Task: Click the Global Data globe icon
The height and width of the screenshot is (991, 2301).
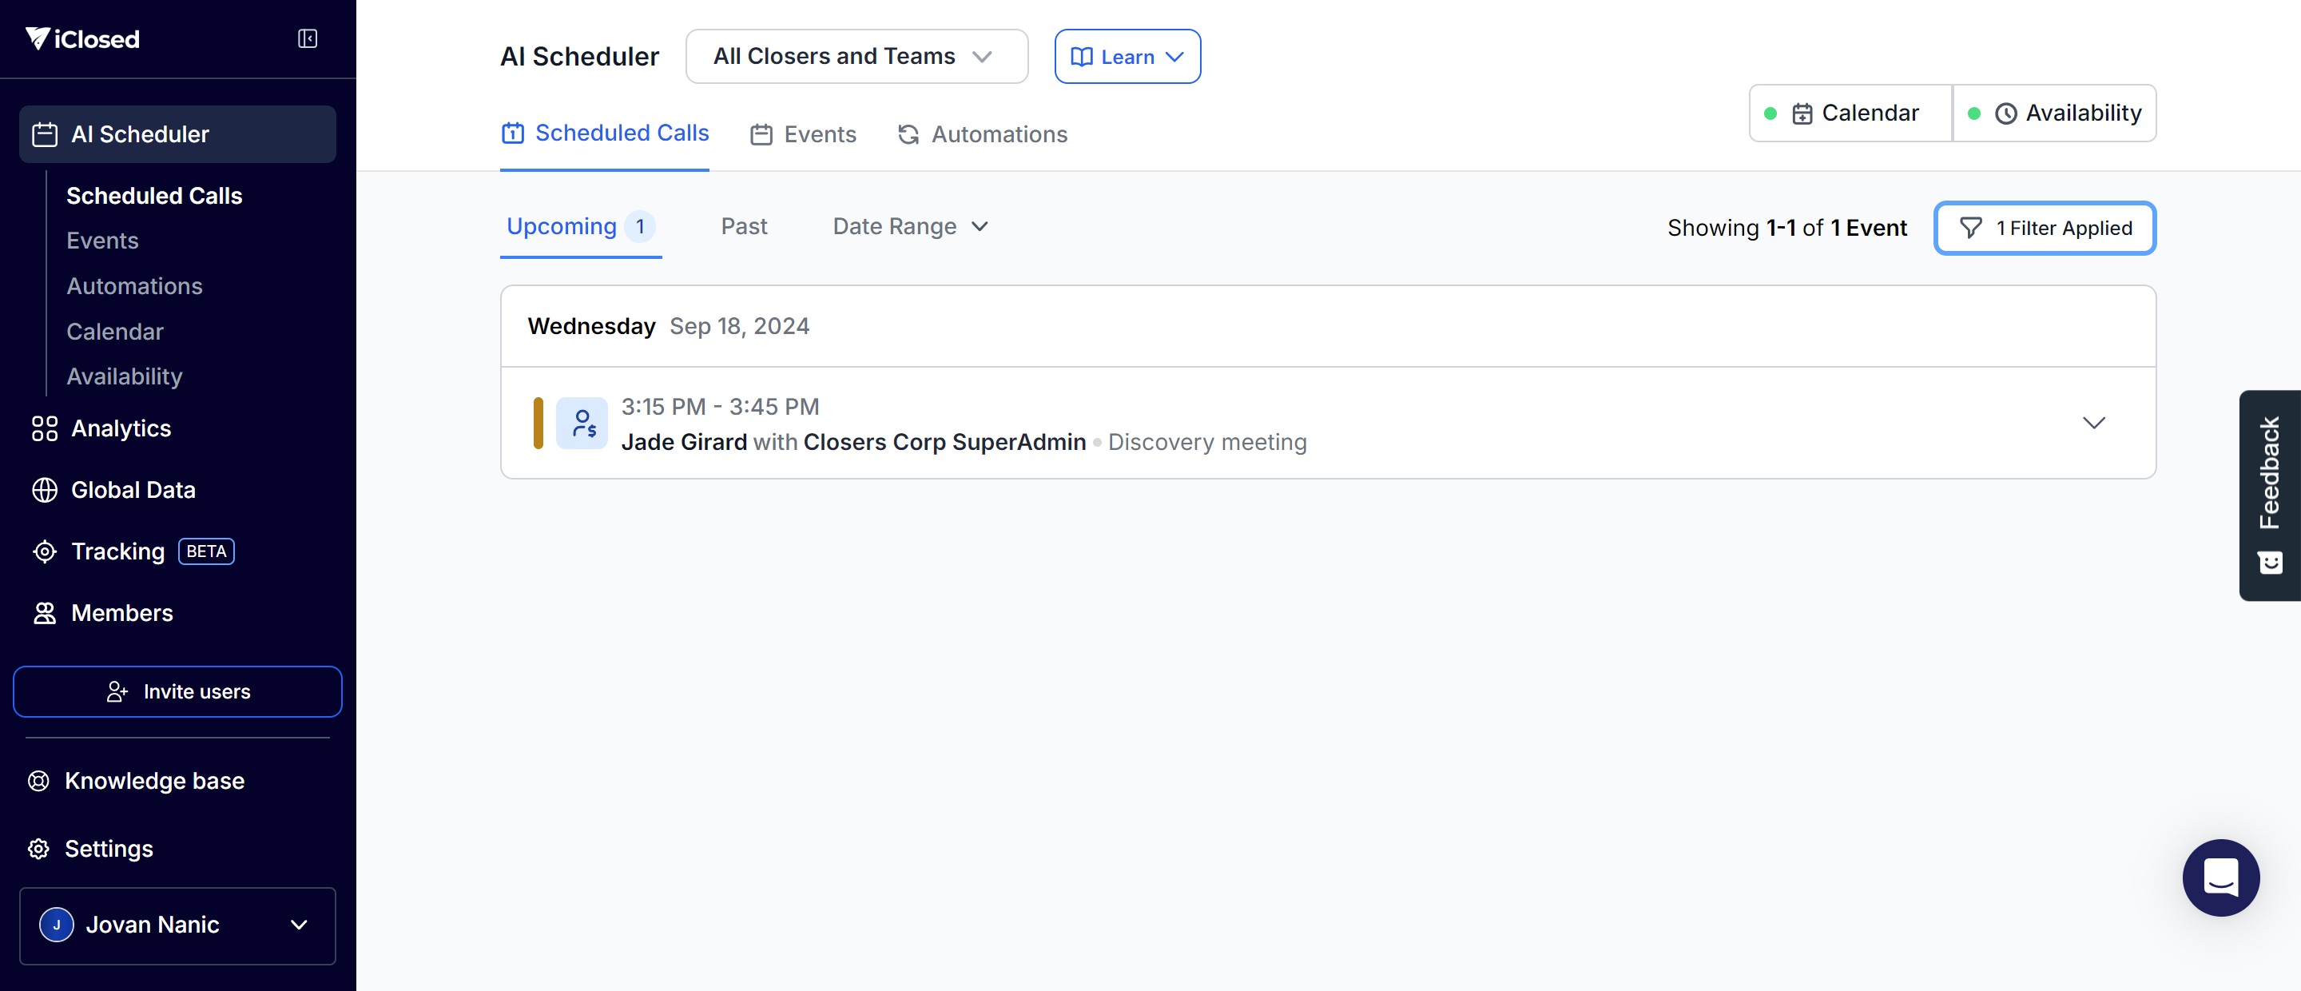Action: click(x=45, y=491)
